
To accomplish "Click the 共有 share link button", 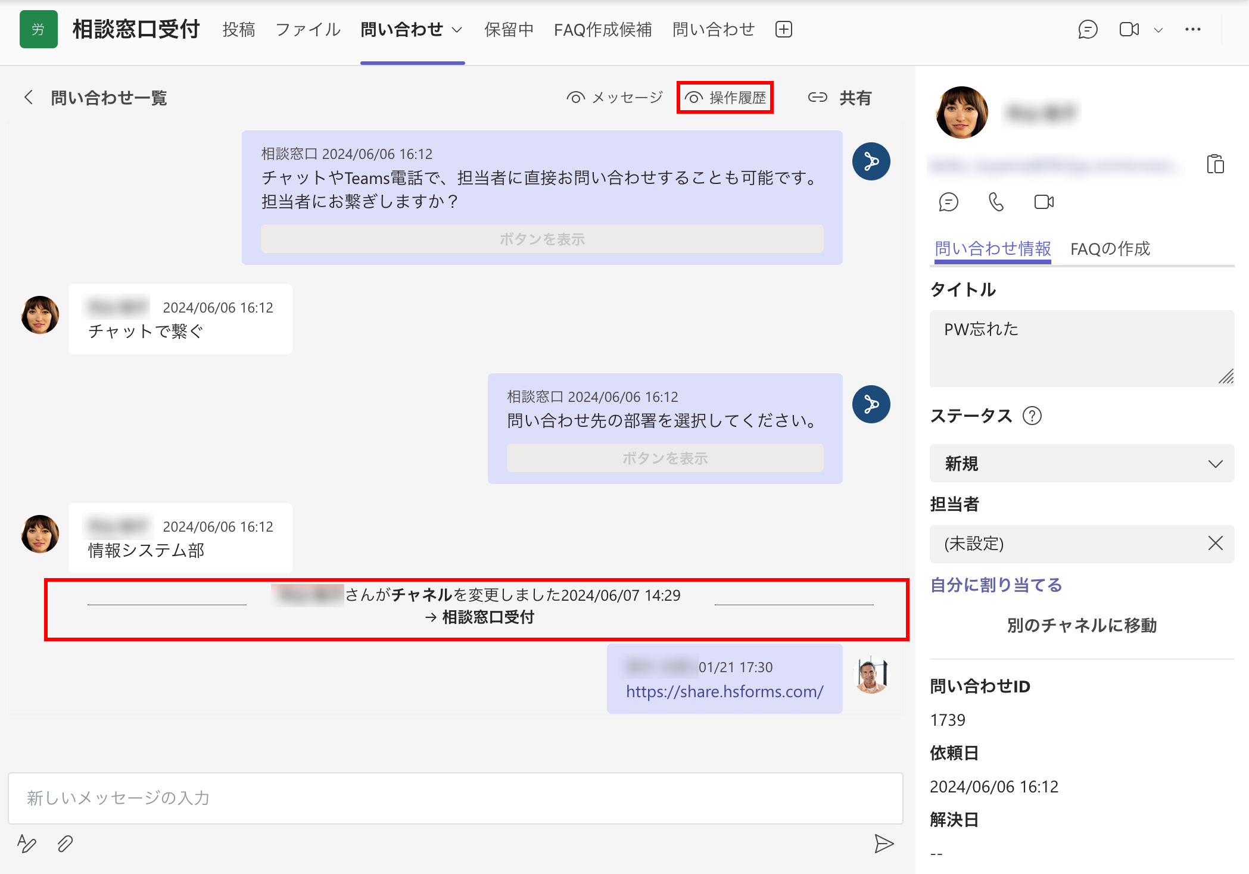I will (840, 98).
